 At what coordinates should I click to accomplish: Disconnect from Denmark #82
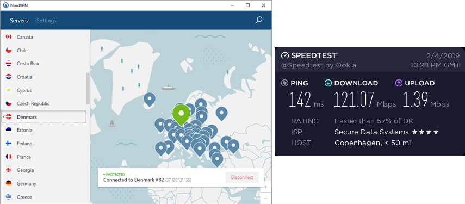(x=242, y=177)
